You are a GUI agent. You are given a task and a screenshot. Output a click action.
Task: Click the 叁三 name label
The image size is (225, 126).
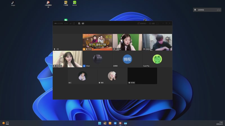coord(70,83)
